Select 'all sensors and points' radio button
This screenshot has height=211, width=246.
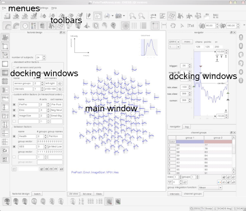pyautogui.click(x=14, y=67)
